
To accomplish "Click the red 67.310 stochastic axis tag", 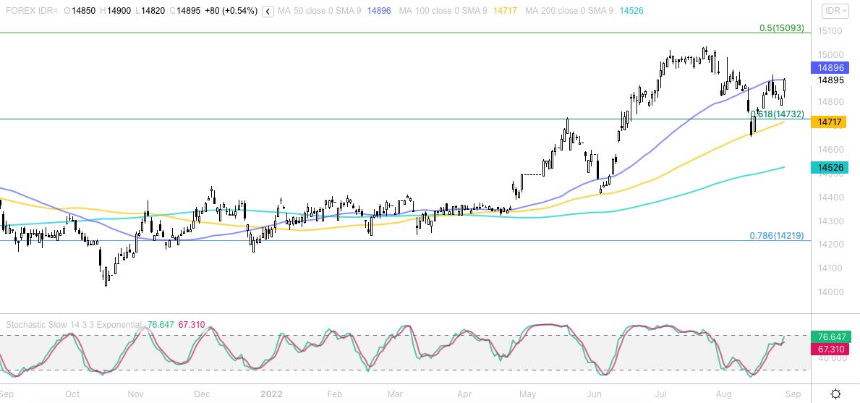I will 830,349.
